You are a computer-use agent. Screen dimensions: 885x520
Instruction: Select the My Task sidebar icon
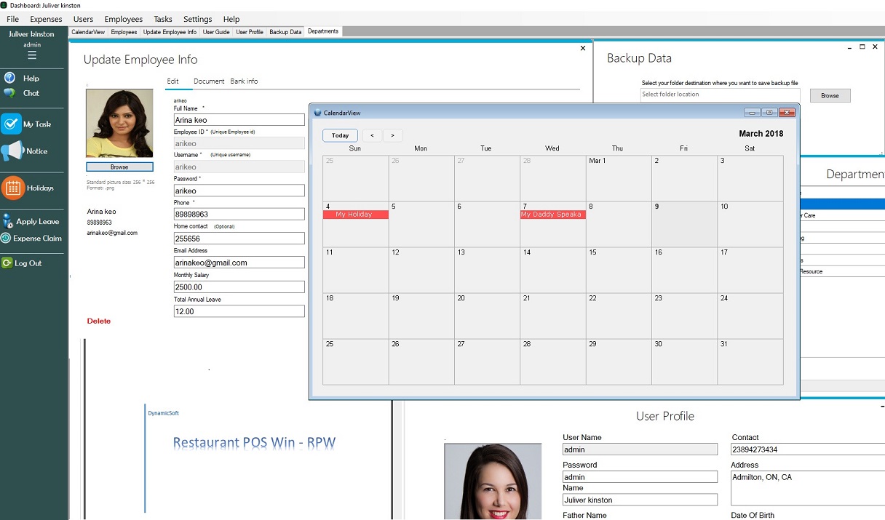pyautogui.click(x=10, y=124)
